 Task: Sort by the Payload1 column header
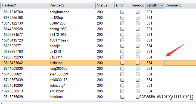click(24, 5)
